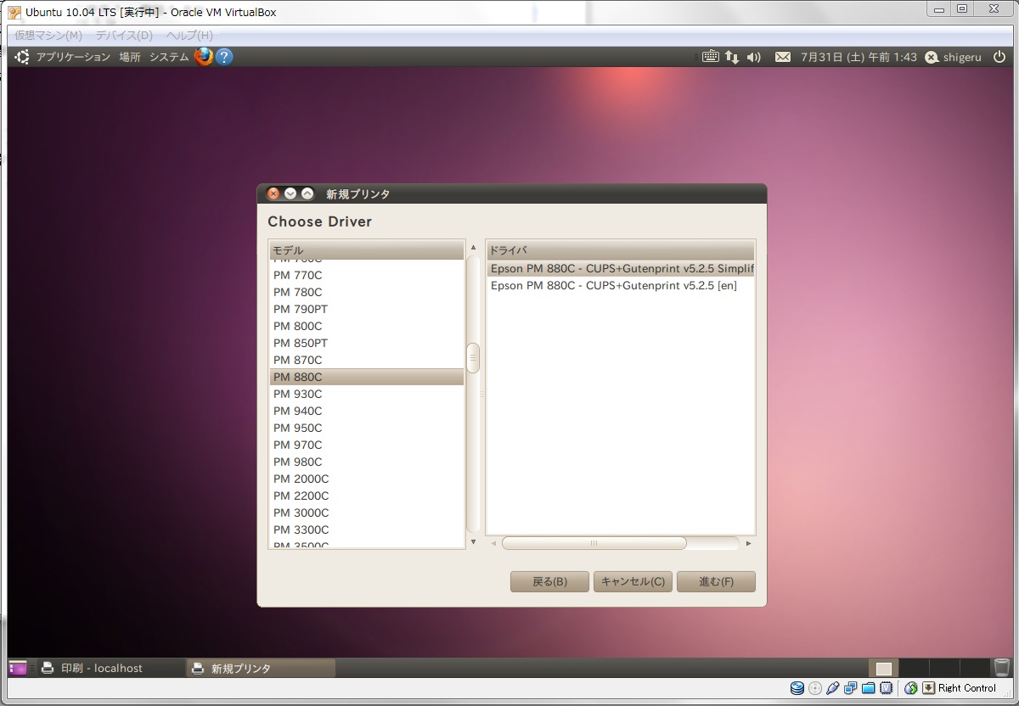This screenshot has width=1019, height=706.
Task: Click the ドライバ column header
Action: pos(620,250)
